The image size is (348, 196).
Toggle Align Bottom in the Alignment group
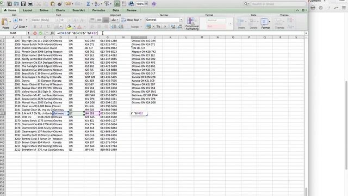click(x=106, y=20)
